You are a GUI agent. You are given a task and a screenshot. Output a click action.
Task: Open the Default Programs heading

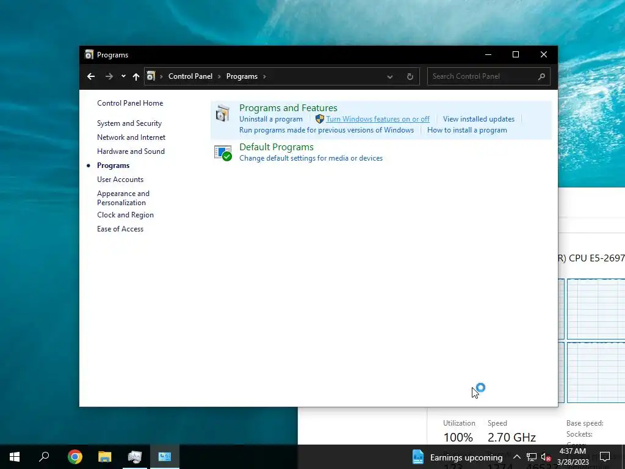276,147
